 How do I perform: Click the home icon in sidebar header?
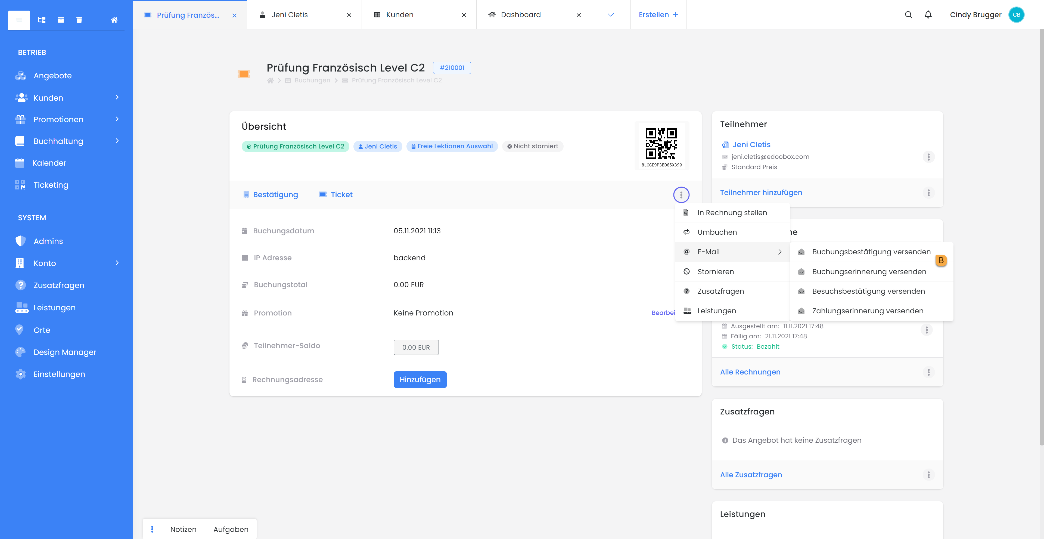tap(114, 20)
